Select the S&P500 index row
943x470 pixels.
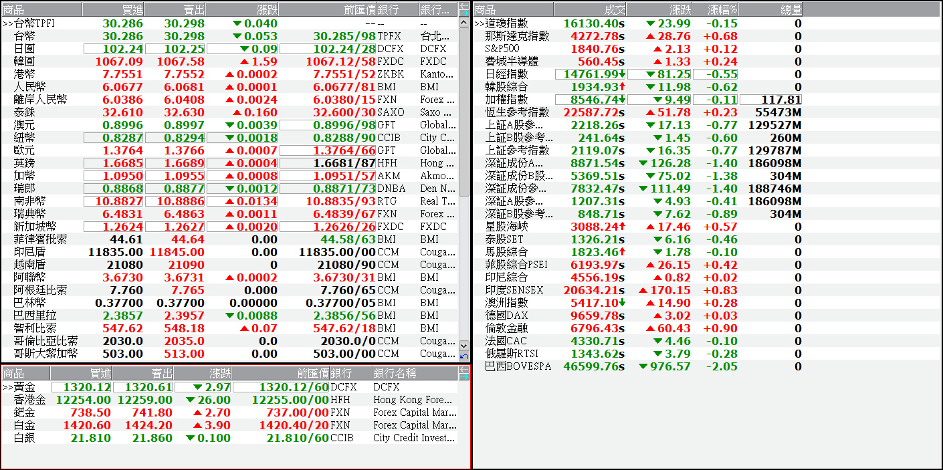(638, 49)
